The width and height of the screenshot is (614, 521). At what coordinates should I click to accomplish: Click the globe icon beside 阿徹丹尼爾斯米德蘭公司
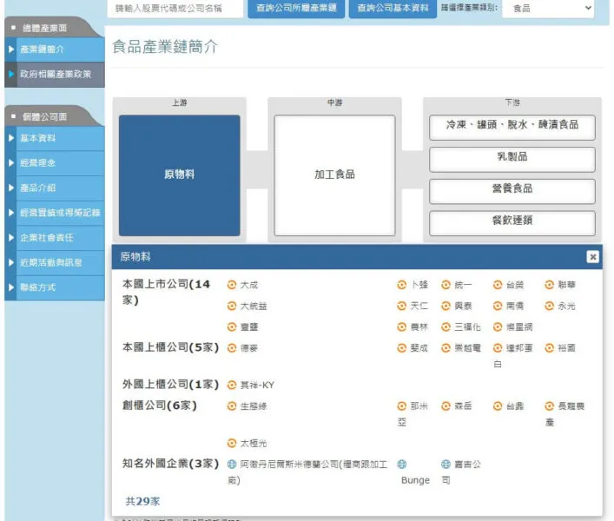(232, 465)
